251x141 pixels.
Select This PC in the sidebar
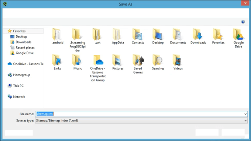point(18,86)
